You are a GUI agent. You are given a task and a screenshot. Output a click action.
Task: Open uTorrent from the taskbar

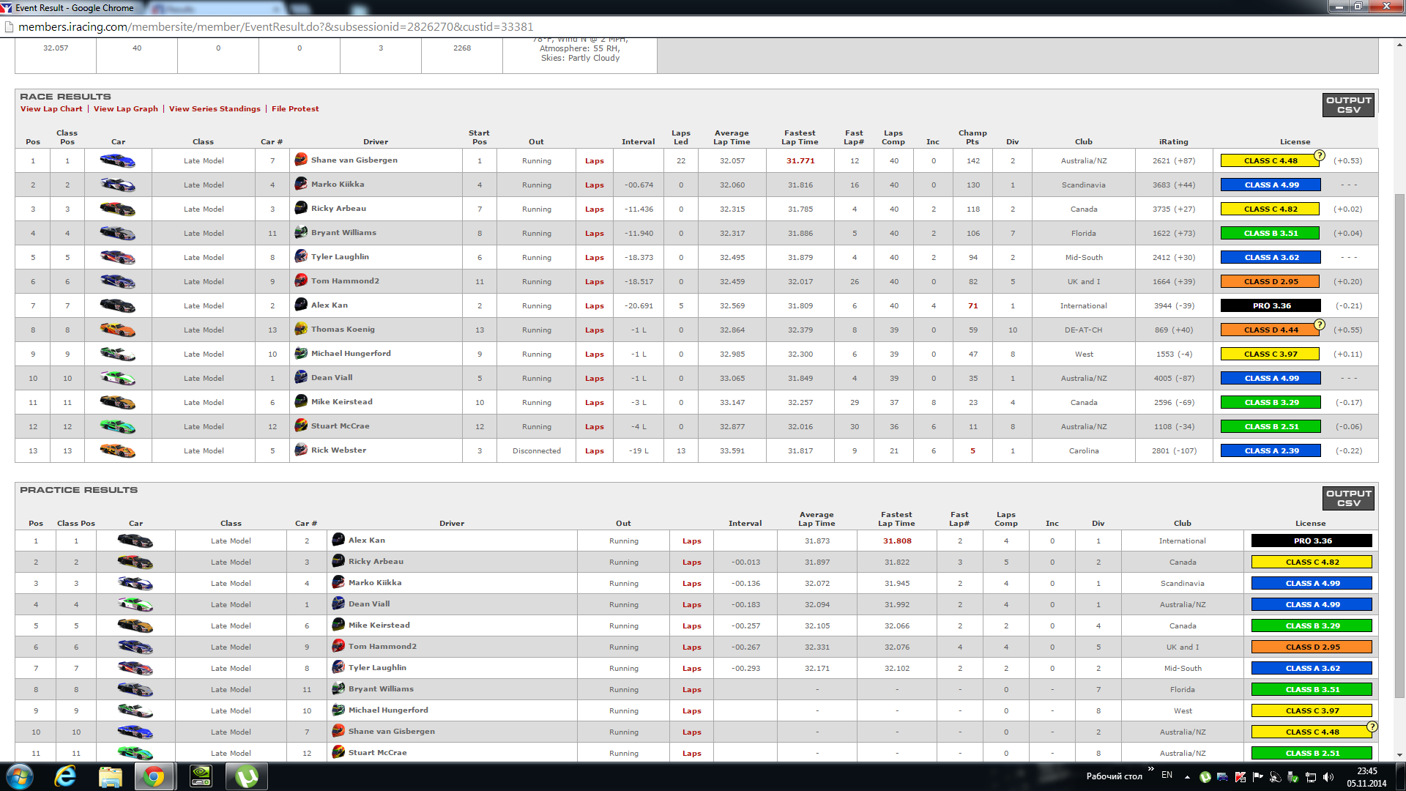click(x=246, y=776)
